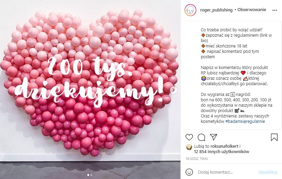Go to next carousel image arrow
This screenshot has height=179, width=282.
coord(173,90)
